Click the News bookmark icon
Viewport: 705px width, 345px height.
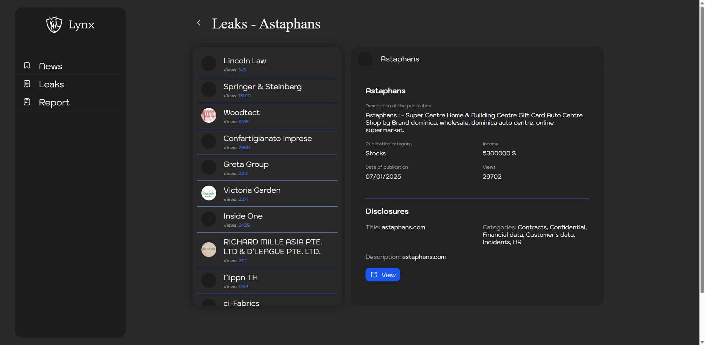pyautogui.click(x=27, y=65)
